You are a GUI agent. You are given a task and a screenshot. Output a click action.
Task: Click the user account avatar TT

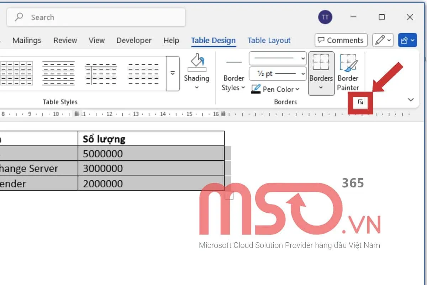[x=325, y=17]
